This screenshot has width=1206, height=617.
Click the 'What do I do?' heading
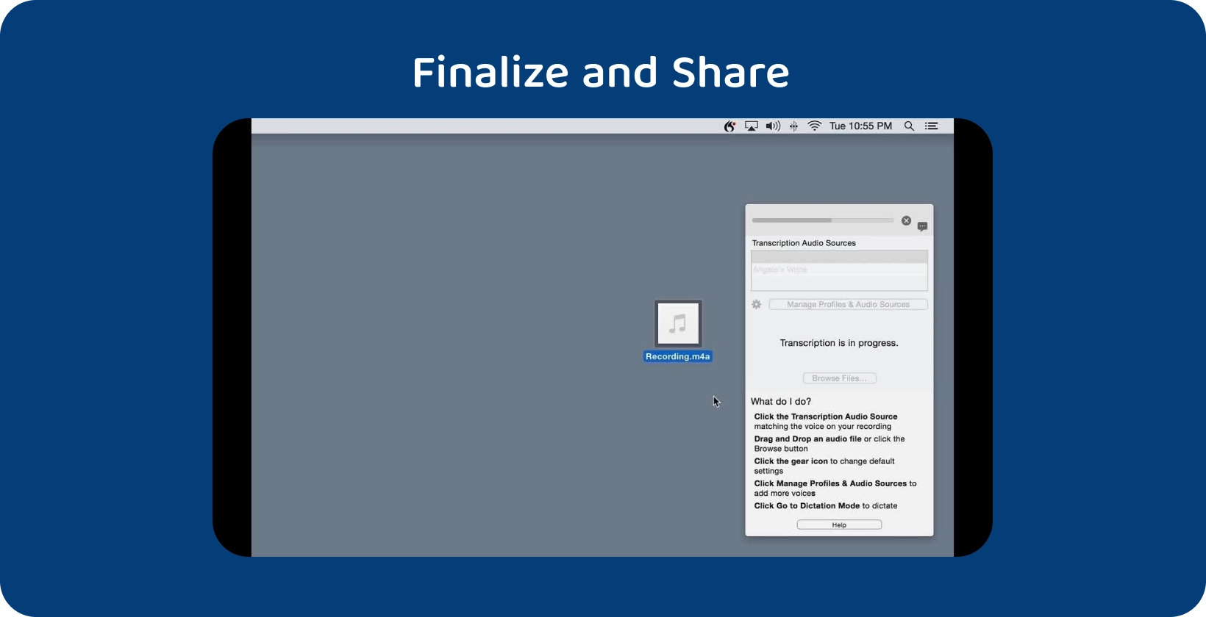coord(781,401)
